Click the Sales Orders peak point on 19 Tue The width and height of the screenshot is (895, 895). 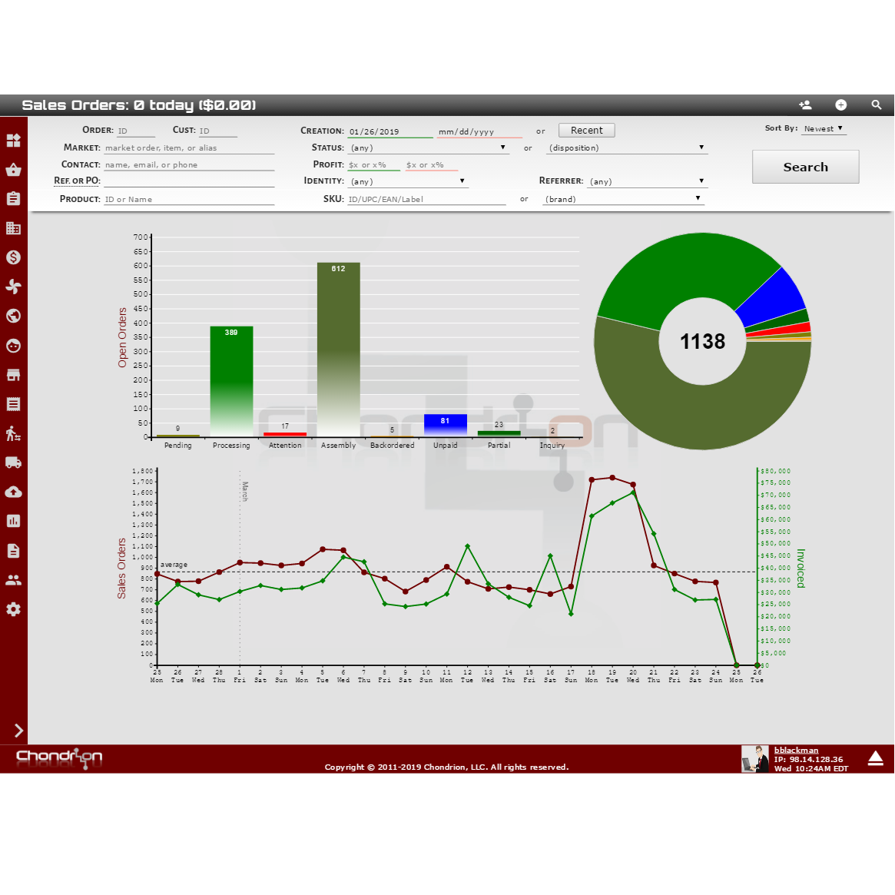point(612,477)
